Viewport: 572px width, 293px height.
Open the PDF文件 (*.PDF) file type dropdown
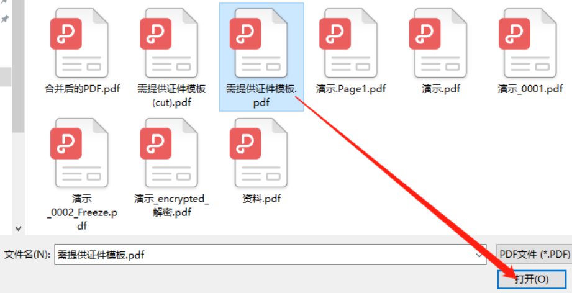point(534,255)
